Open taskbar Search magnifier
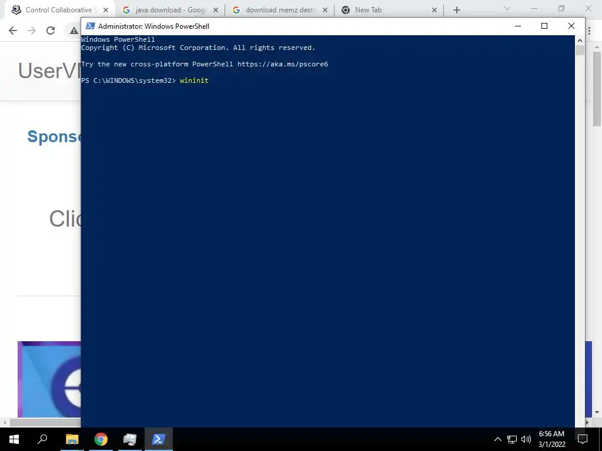This screenshot has height=451, width=602. click(x=42, y=439)
